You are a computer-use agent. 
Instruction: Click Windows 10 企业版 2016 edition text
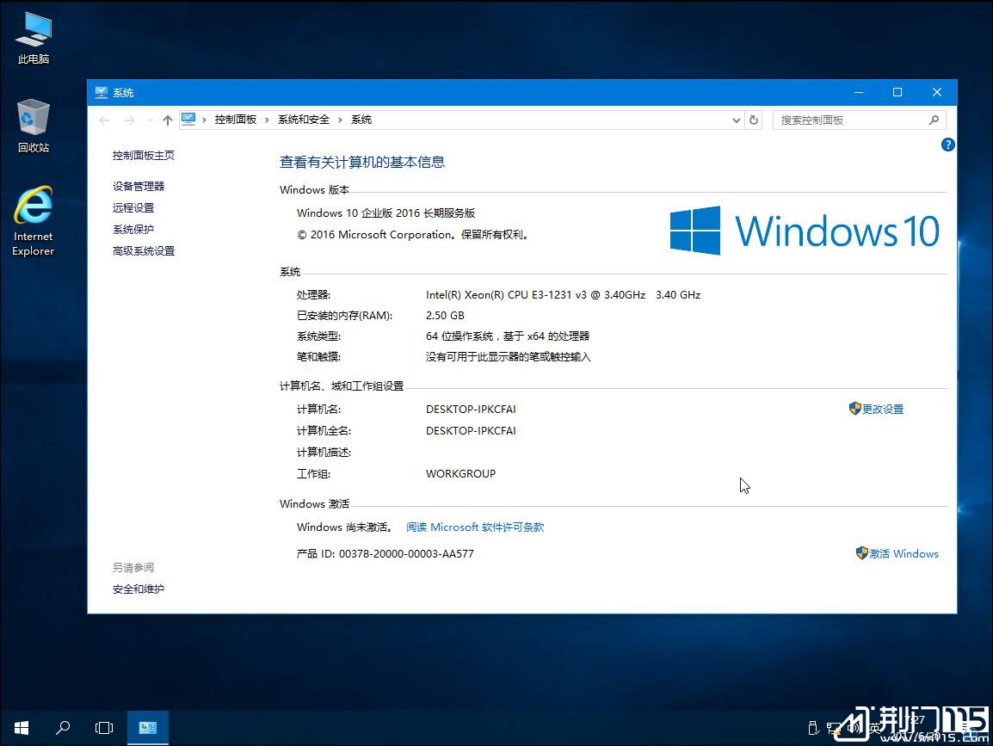point(385,213)
